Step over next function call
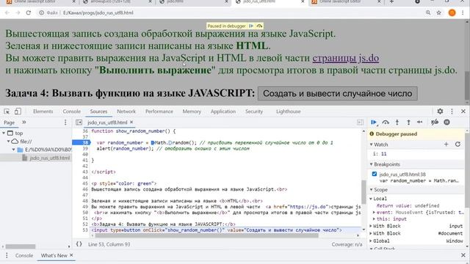The width and height of the screenshot is (470, 264). (386, 122)
